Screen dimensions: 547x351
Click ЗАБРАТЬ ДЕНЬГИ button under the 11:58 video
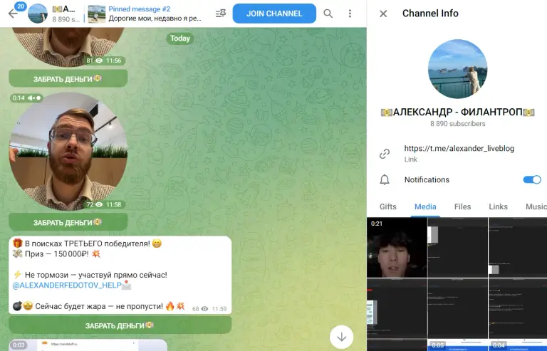pyautogui.click(x=68, y=222)
